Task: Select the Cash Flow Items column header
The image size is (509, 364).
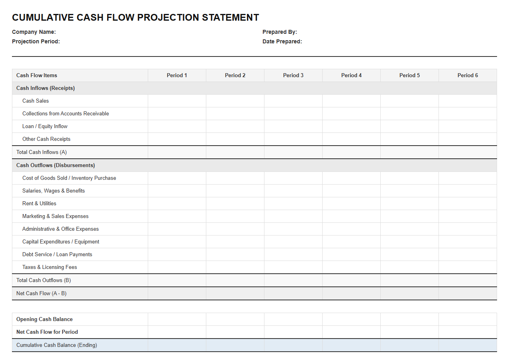Action: [x=80, y=75]
